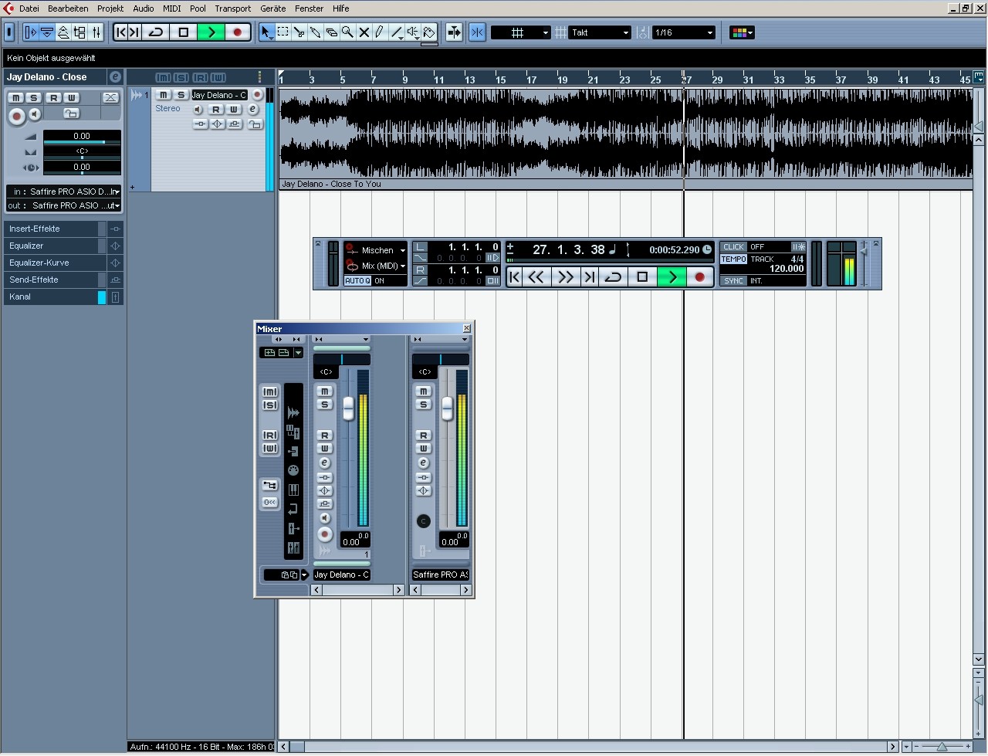Edit channel settings via Inspector 'e' icon

point(115,77)
